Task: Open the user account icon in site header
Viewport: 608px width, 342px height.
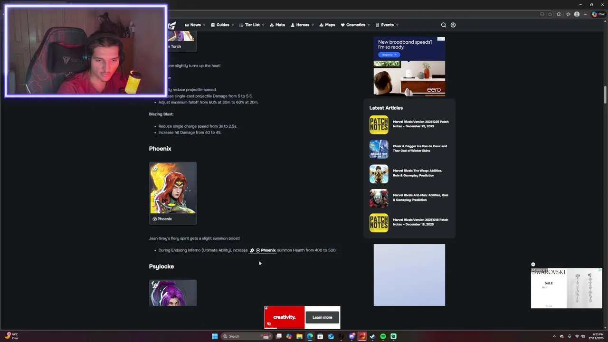Action: [x=453, y=25]
